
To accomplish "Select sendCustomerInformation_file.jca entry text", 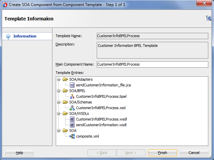I will click(103, 85).
